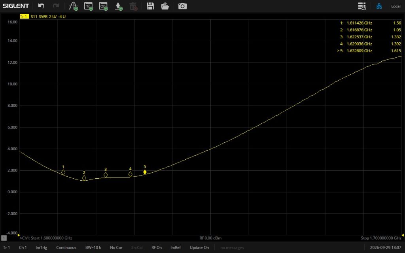Select marker 2 diamond on the trace

84,178
